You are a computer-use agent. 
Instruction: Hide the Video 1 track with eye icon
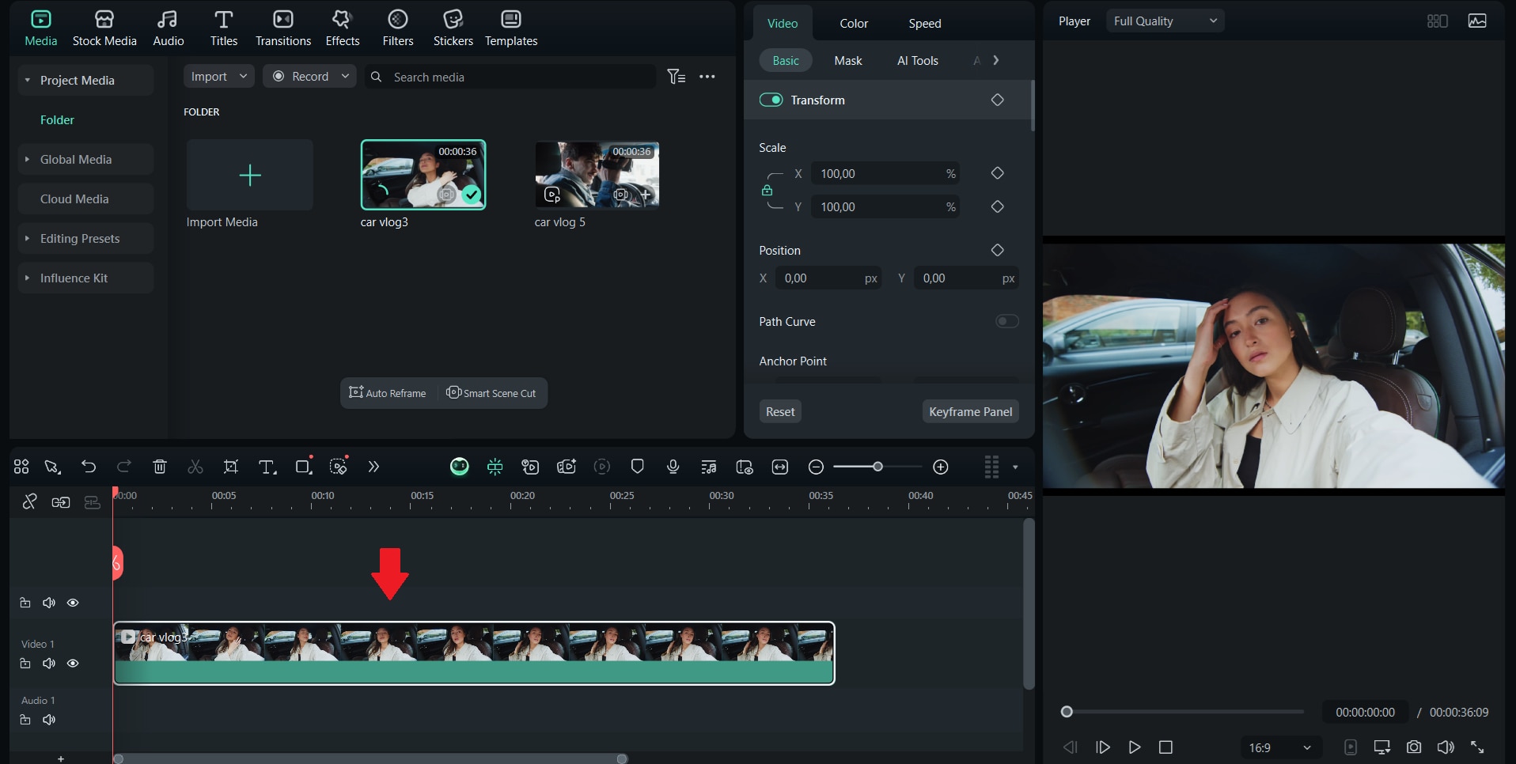pos(73,664)
